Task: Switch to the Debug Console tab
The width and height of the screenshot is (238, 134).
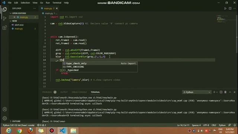Action: [79, 92]
